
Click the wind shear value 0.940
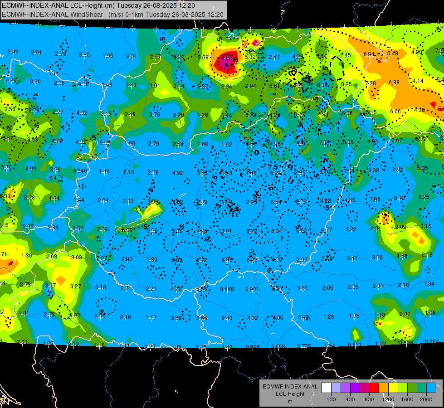[80, 171]
